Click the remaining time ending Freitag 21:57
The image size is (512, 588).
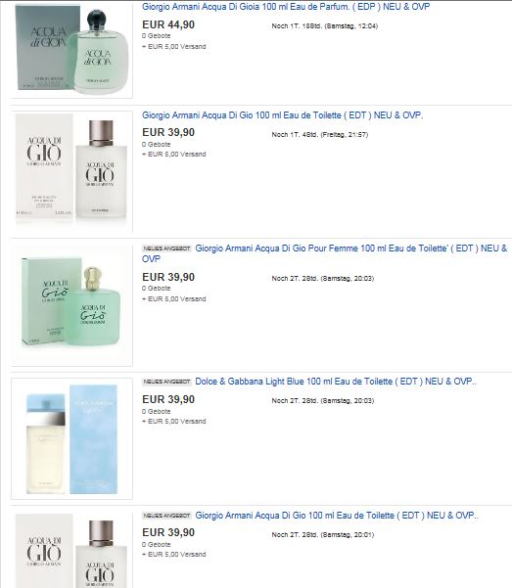coord(320,135)
